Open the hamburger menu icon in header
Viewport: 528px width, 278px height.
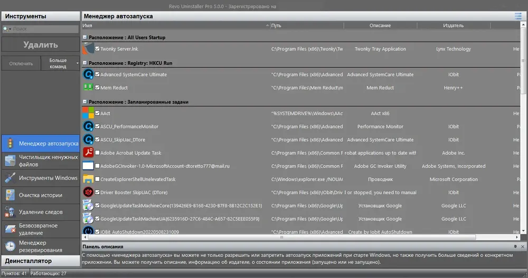(x=518, y=16)
